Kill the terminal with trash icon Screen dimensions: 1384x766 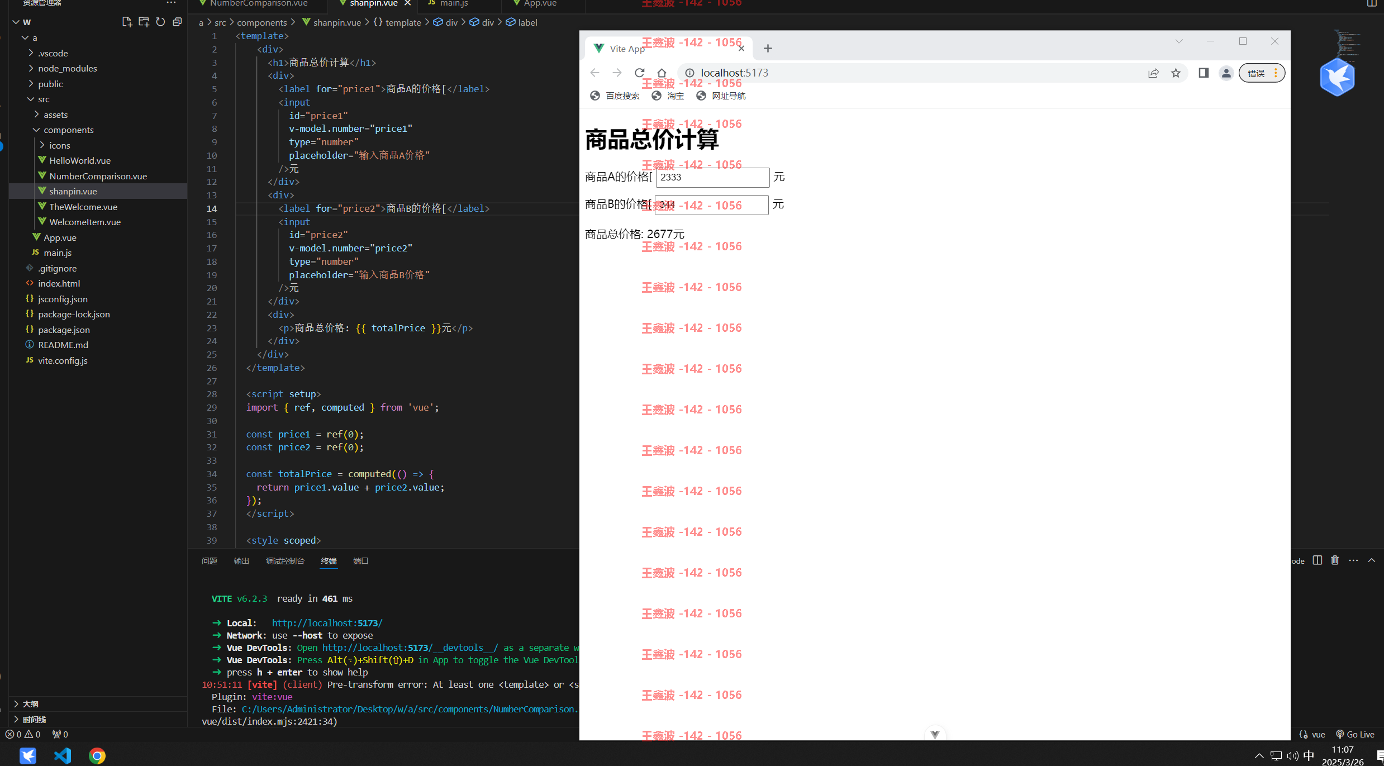pyautogui.click(x=1335, y=560)
